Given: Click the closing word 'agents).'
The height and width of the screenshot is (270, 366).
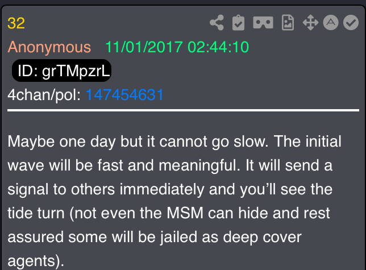Looking at the screenshot, I should point(36,261).
